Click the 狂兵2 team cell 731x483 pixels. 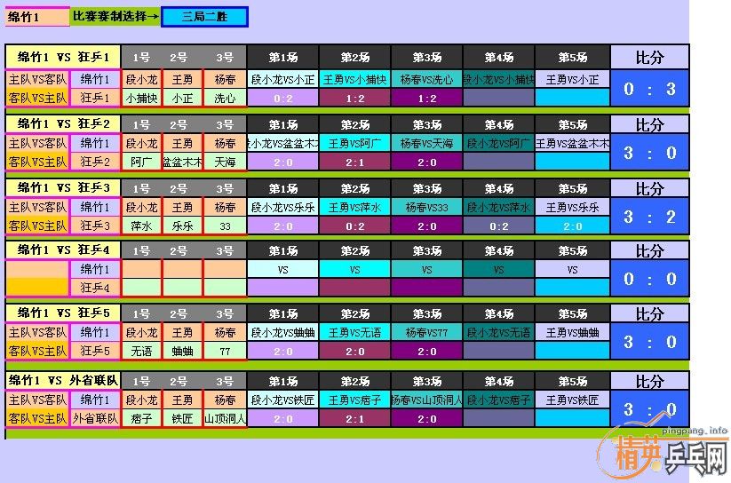(95, 162)
